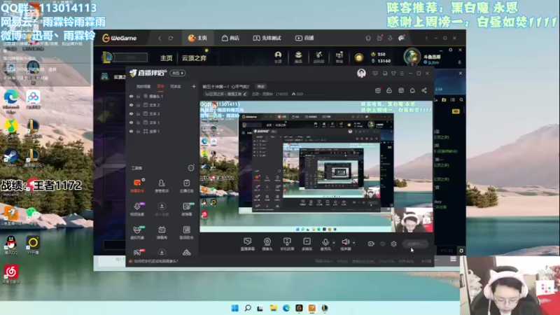
Task: Toggle visibility of 全屏 1 source
Action: 131,132
